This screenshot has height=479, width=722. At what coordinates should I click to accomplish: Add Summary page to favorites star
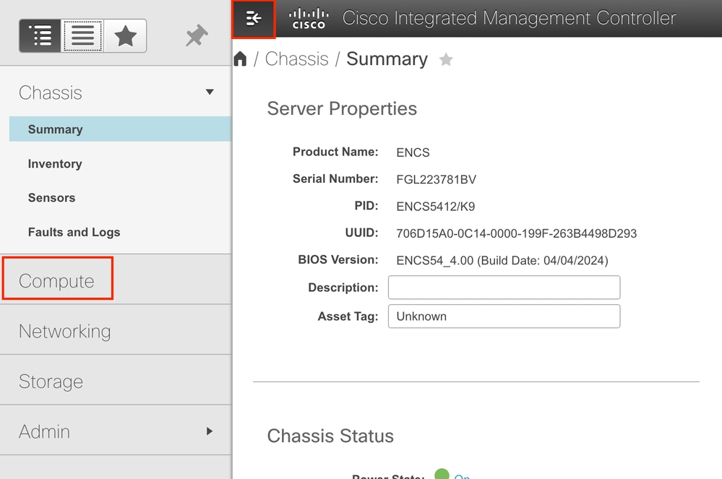446,59
